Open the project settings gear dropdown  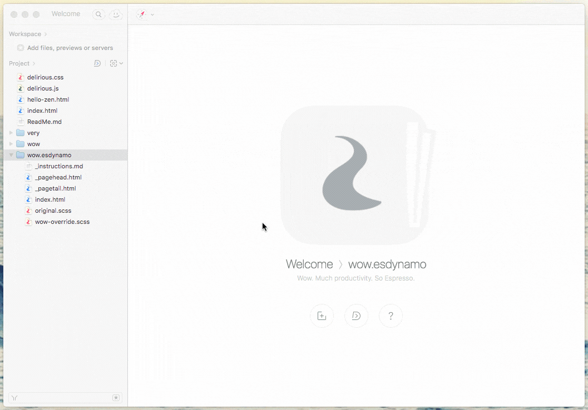(116, 63)
